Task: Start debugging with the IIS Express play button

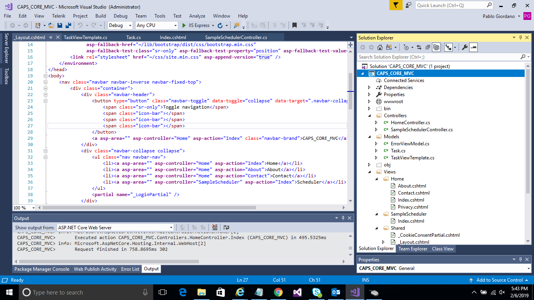Action: (x=185, y=25)
